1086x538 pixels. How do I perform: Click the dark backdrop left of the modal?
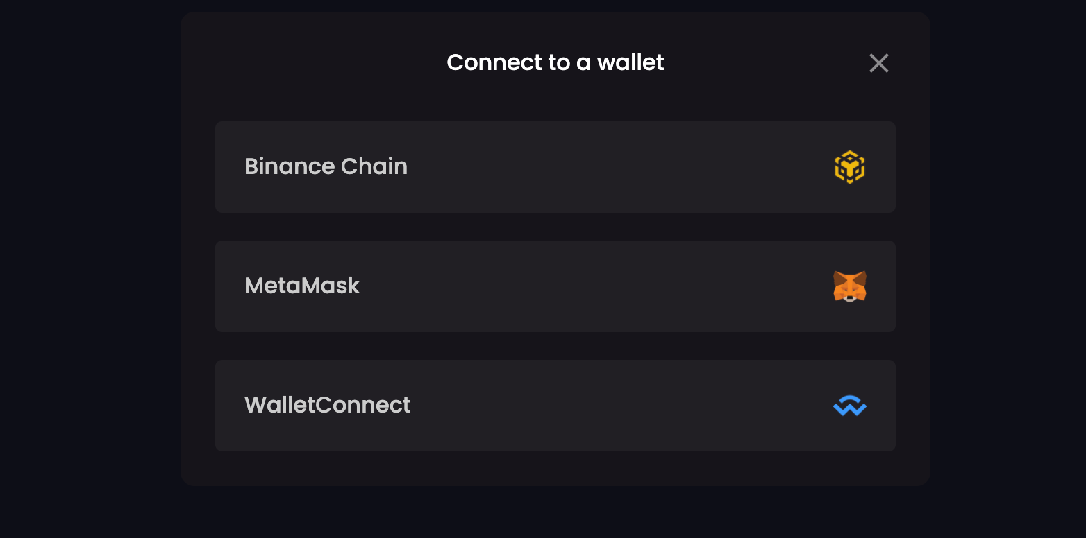tap(90, 269)
